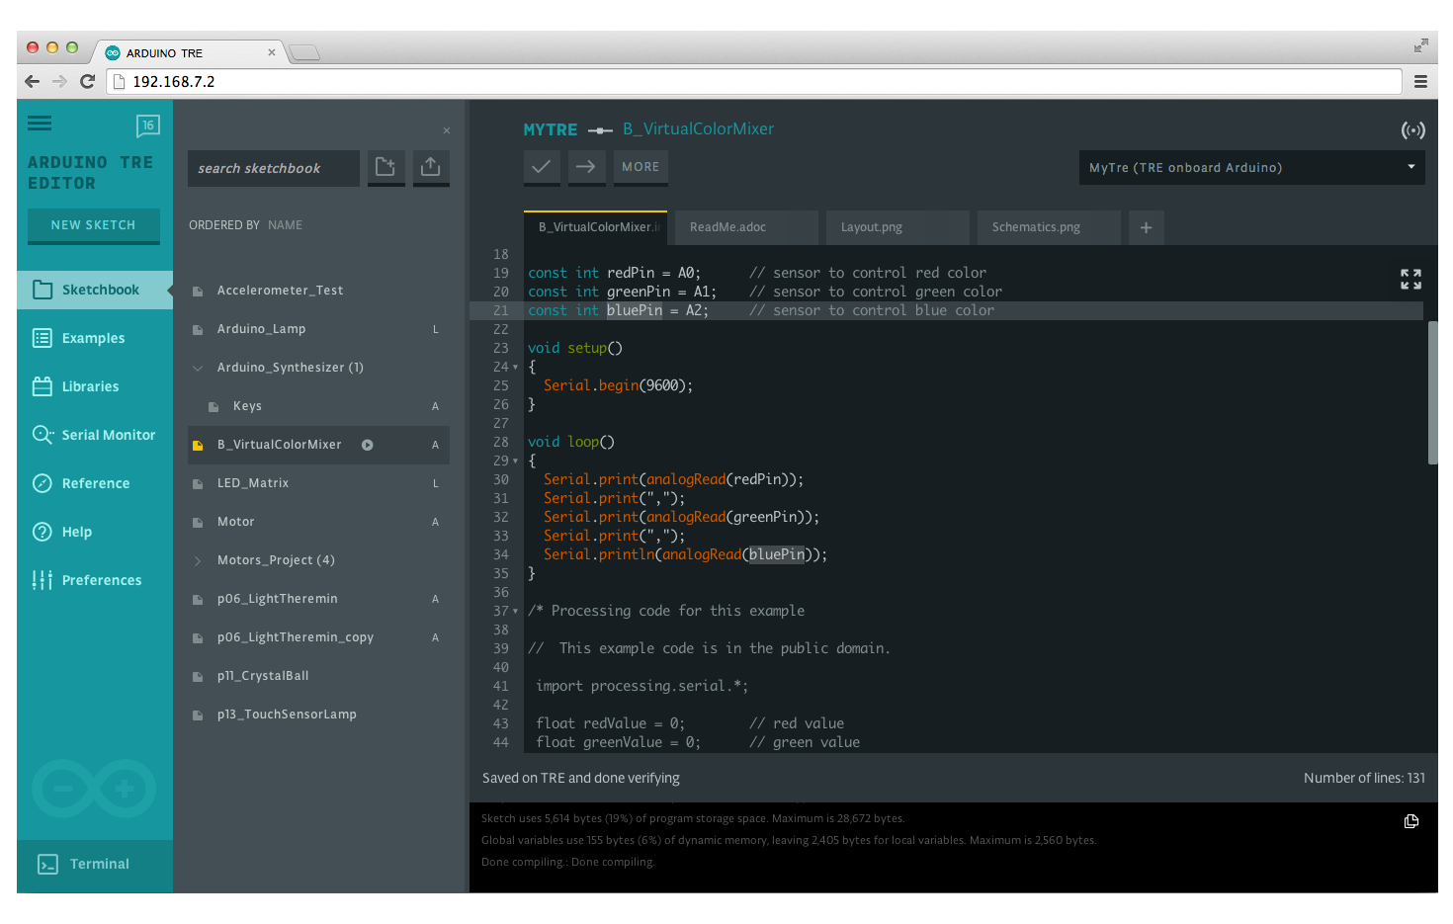The image size is (1453, 924).
Task: Fold the comment block at line 37
Action: tap(515, 612)
